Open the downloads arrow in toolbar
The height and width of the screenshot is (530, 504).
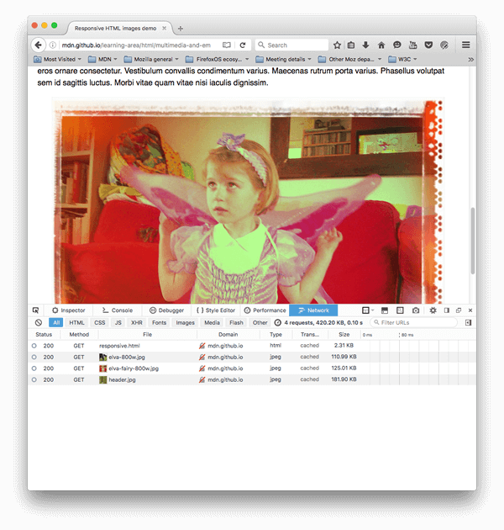[x=366, y=45]
